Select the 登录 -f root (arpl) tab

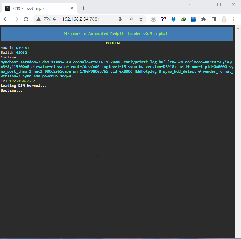point(39,8)
